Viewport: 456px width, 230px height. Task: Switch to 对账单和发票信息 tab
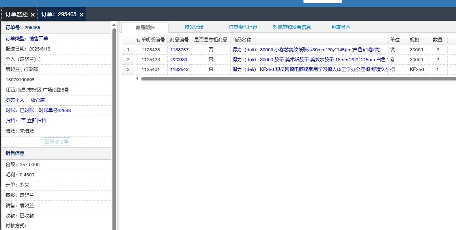292,27
